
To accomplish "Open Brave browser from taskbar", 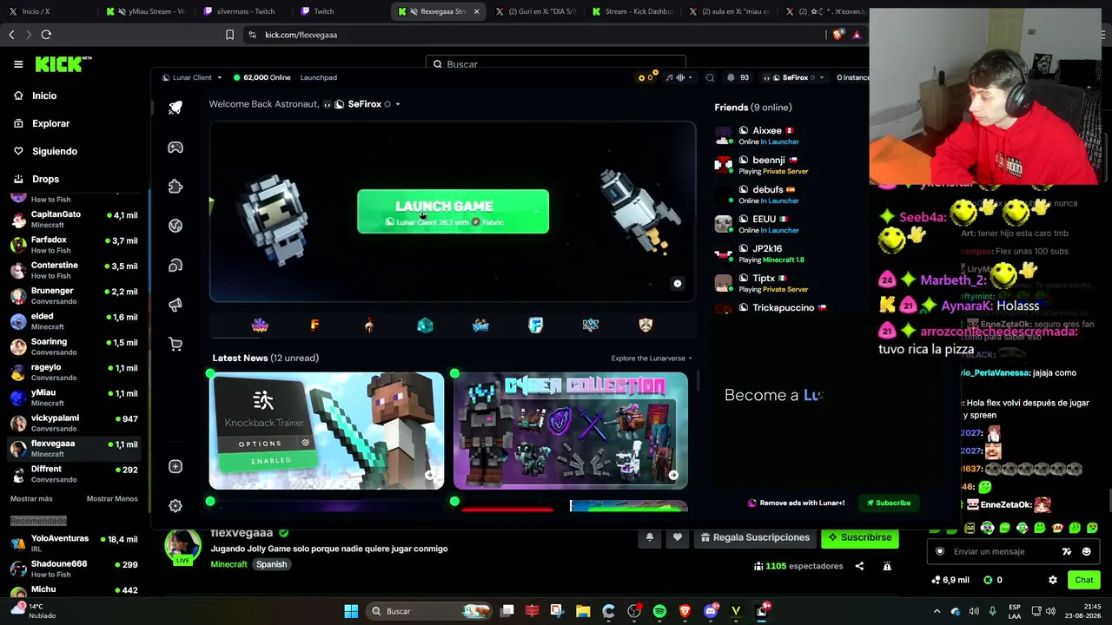I will coord(685,611).
